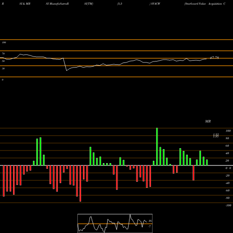This screenshot has width=233, height=233.
Task: Click the MR axis label 60
Action: pyautogui.click(x=227, y=146)
